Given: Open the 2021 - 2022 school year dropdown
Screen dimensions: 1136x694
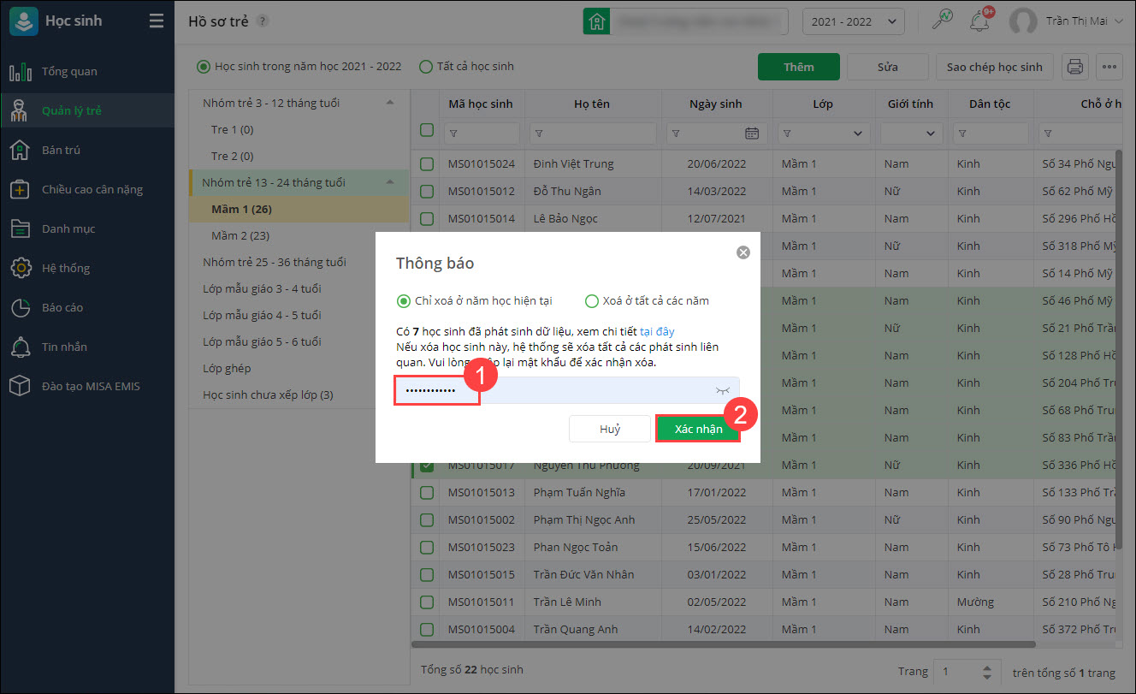Looking at the screenshot, I should click(x=853, y=22).
